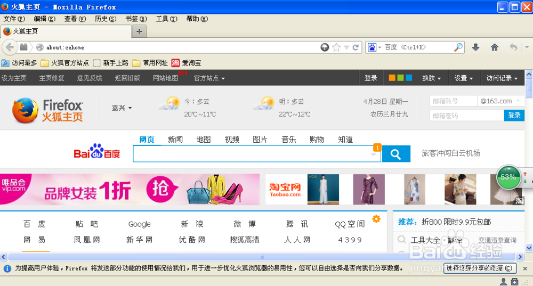The image size is (533, 286).
Task: Open the bookmark star dropdown arrow
Action: pos(346,47)
